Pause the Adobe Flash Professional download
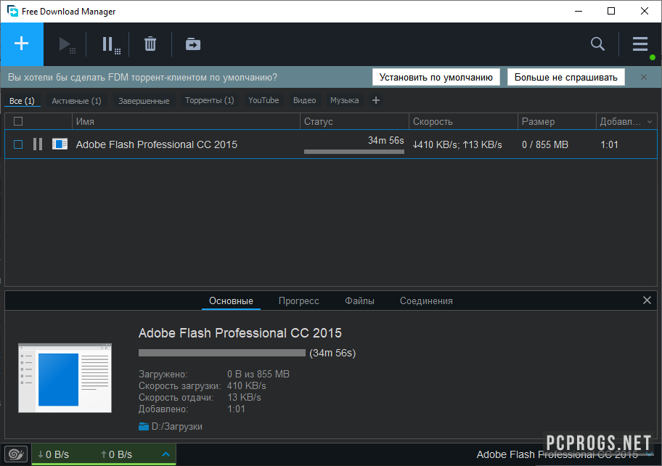 pos(38,144)
